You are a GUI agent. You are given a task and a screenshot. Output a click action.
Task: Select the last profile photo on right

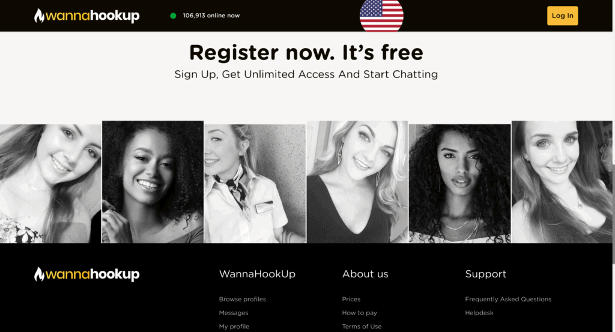[562, 182]
